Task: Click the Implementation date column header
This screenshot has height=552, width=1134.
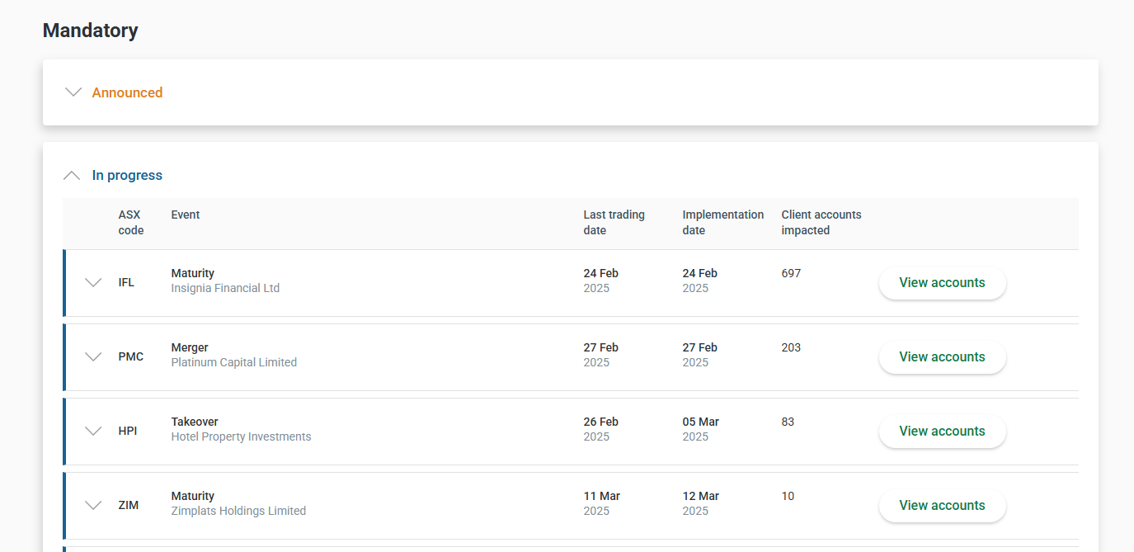Action: coord(722,223)
